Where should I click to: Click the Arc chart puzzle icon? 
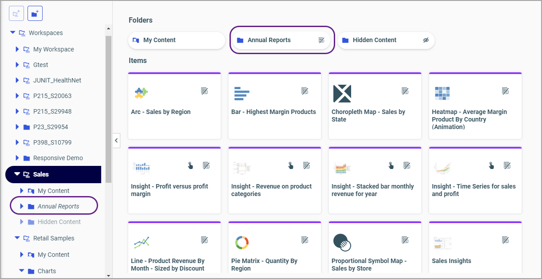click(141, 93)
